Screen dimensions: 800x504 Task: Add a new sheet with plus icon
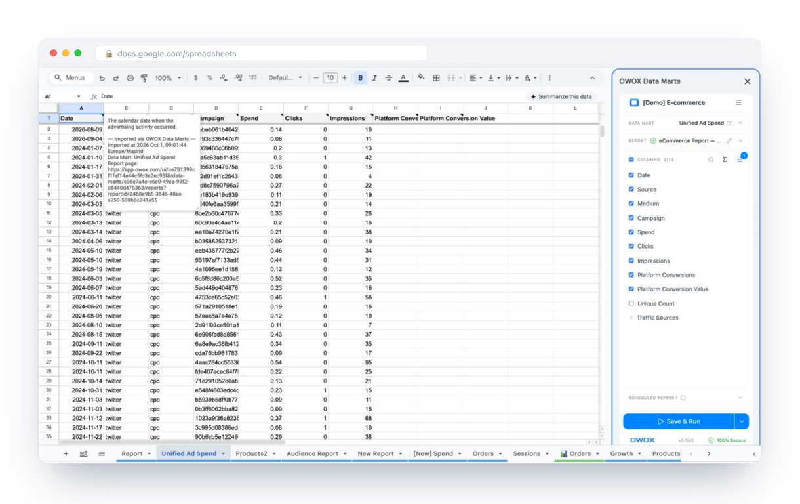click(66, 453)
